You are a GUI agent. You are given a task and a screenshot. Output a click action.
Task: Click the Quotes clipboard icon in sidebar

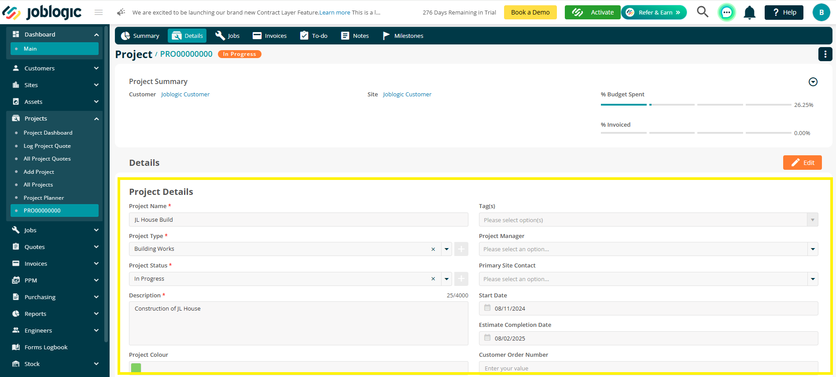pos(16,247)
